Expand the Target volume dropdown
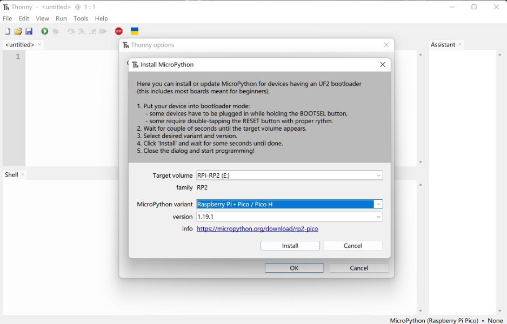Image resolution: width=507 pixels, height=324 pixels. (378, 175)
